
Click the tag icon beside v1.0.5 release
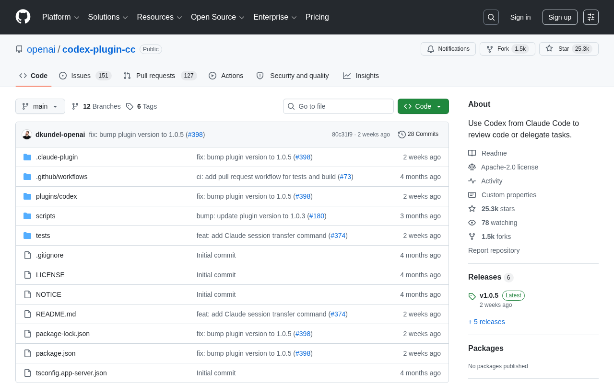coord(472,296)
